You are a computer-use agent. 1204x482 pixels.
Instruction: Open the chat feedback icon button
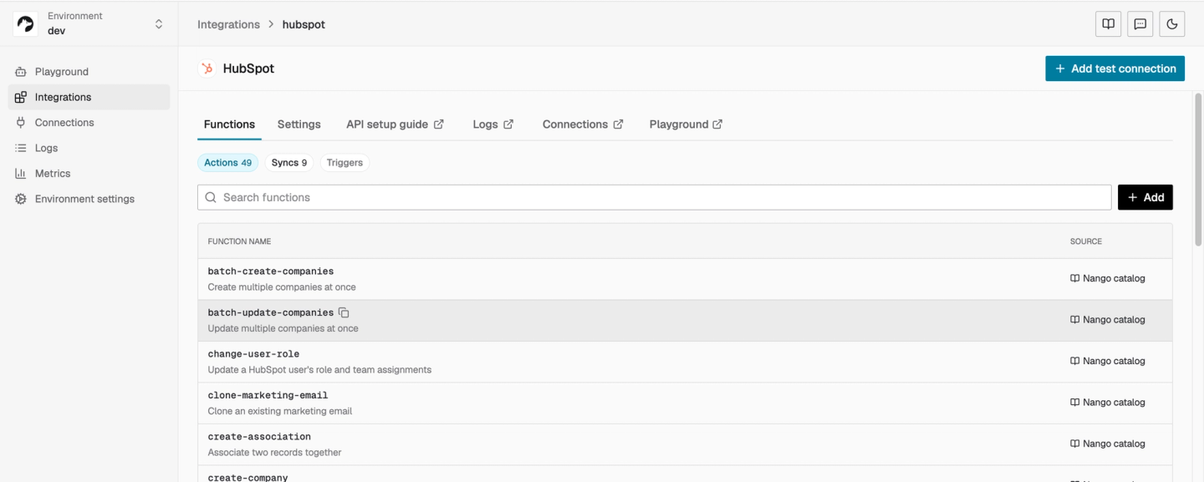[x=1140, y=24]
